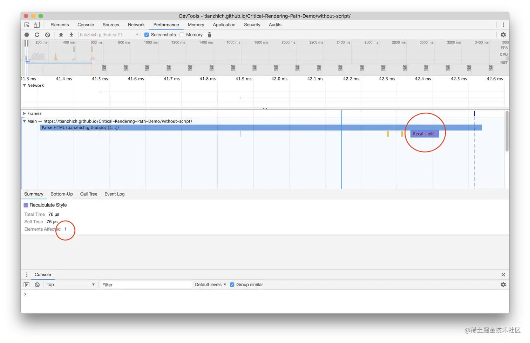Select the Console drawer tab
Image resolution: width=530 pixels, height=343 pixels.
(43, 275)
